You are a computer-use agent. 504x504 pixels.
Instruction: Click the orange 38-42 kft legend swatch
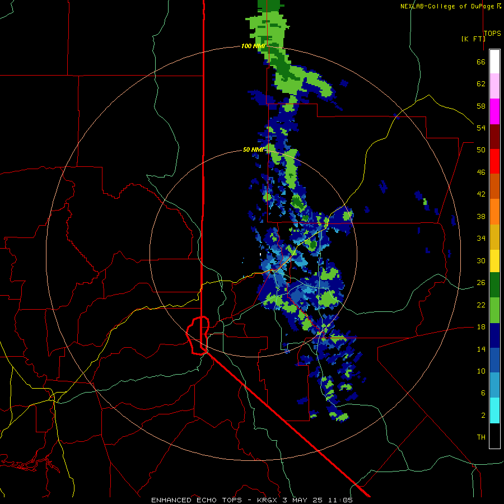[x=494, y=212]
